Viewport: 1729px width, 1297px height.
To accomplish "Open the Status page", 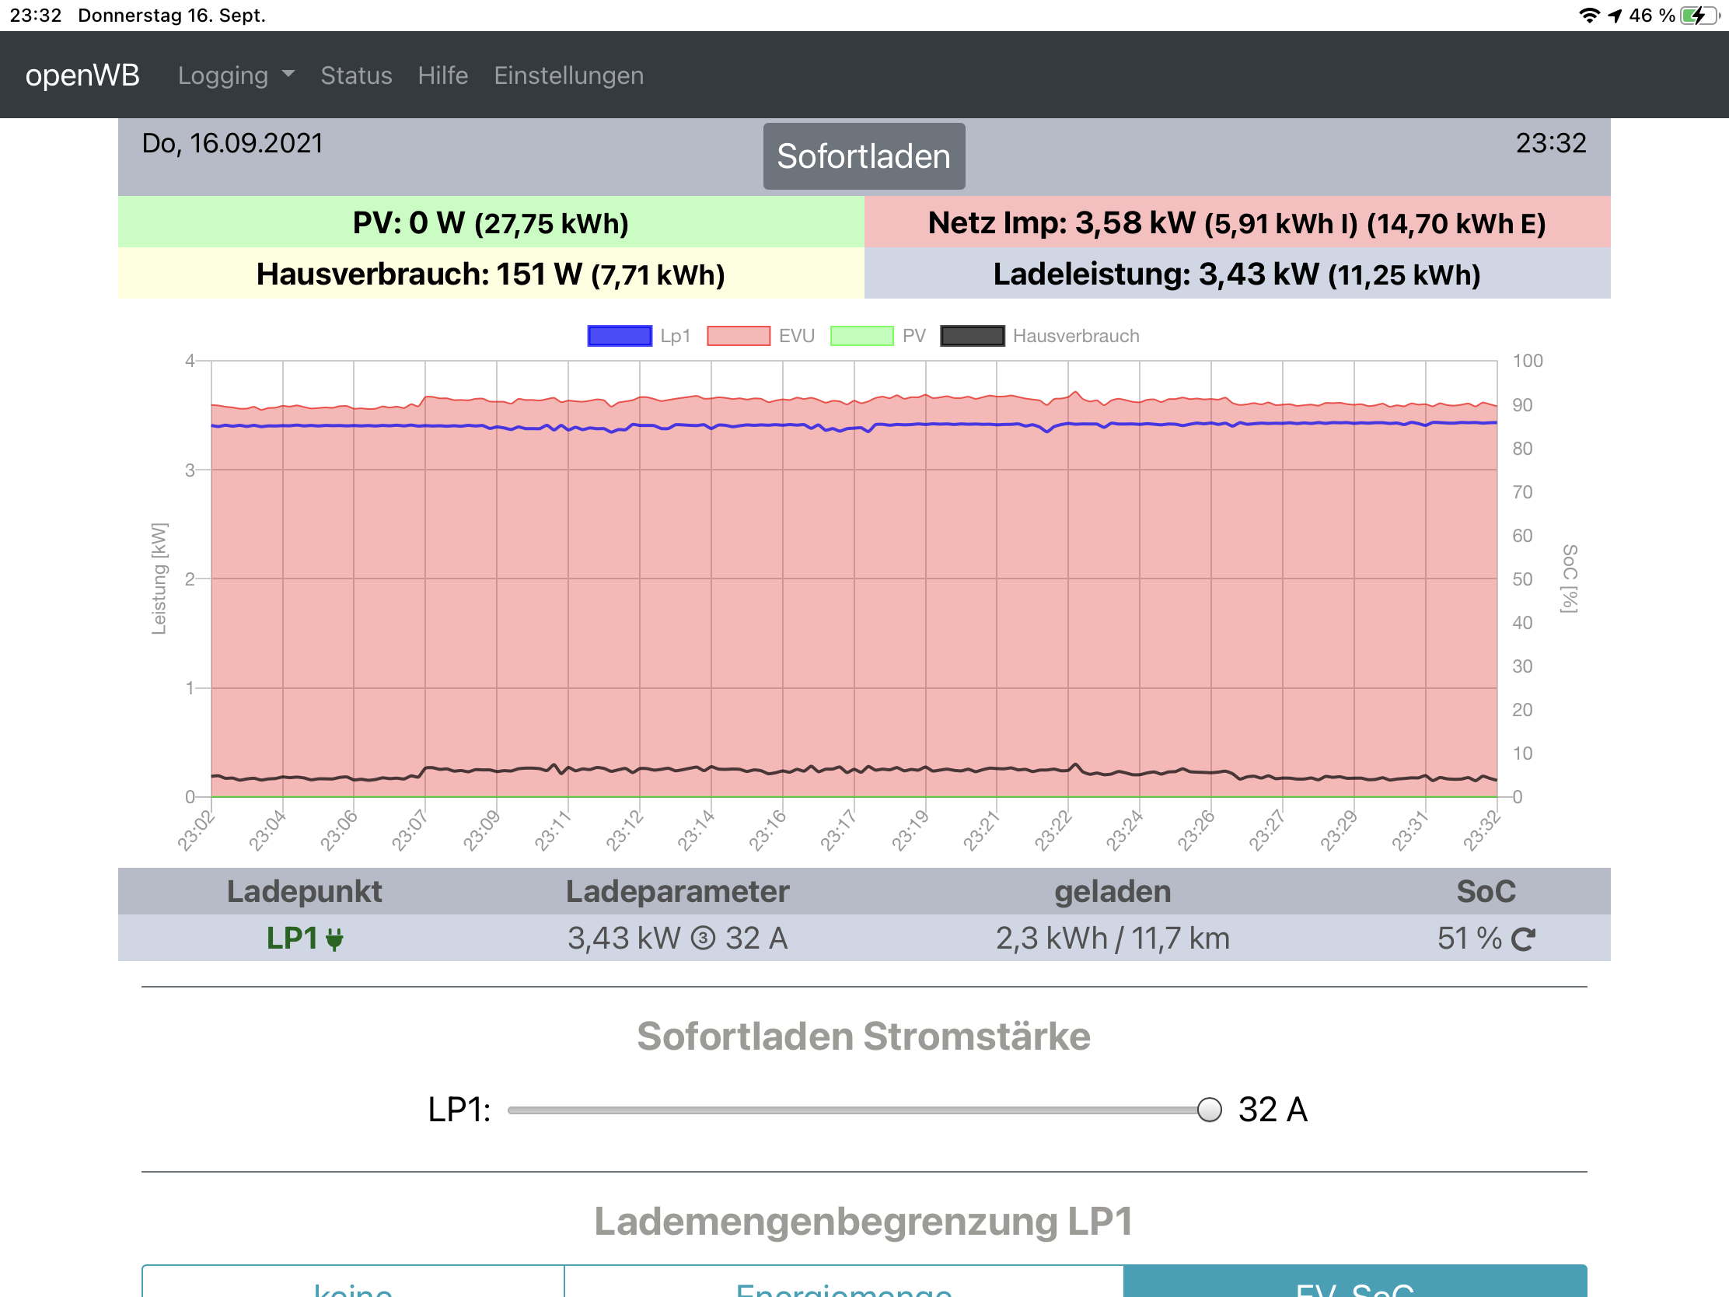I will [x=356, y=76].
